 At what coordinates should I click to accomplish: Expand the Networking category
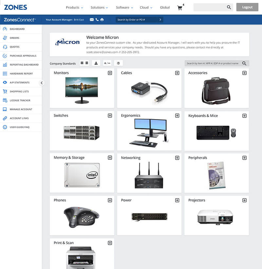coord(177,158)
